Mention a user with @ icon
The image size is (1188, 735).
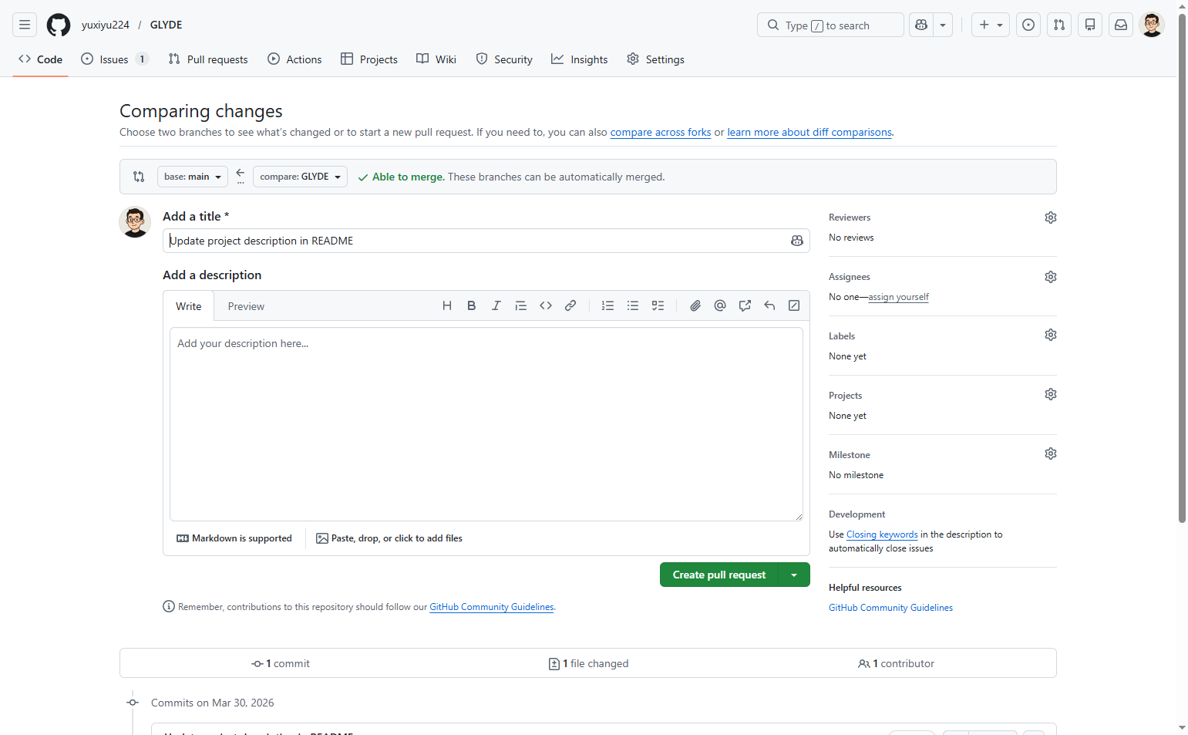(x=720, y=305)
